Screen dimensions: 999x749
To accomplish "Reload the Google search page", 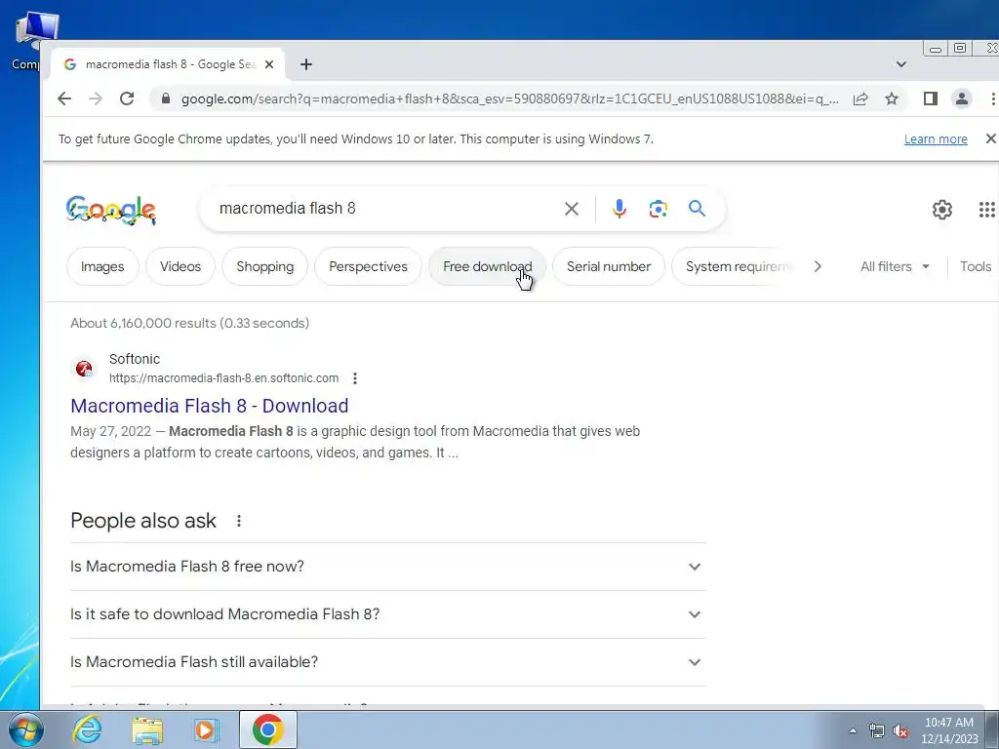I will 127,99.
